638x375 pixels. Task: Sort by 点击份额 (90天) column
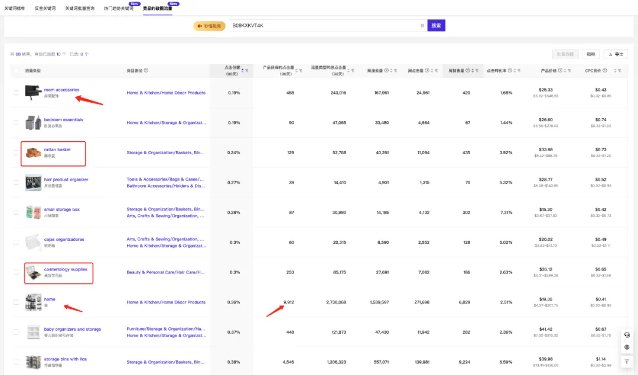tap(243, 71)
